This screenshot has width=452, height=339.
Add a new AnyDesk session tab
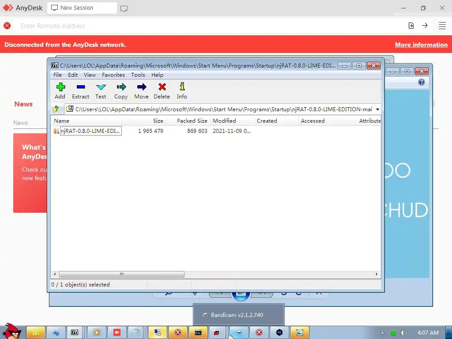coord(124,8)
